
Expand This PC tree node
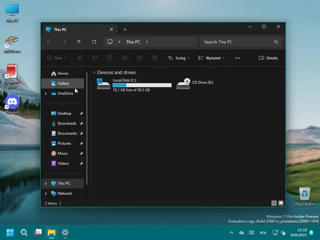(46, 183)
